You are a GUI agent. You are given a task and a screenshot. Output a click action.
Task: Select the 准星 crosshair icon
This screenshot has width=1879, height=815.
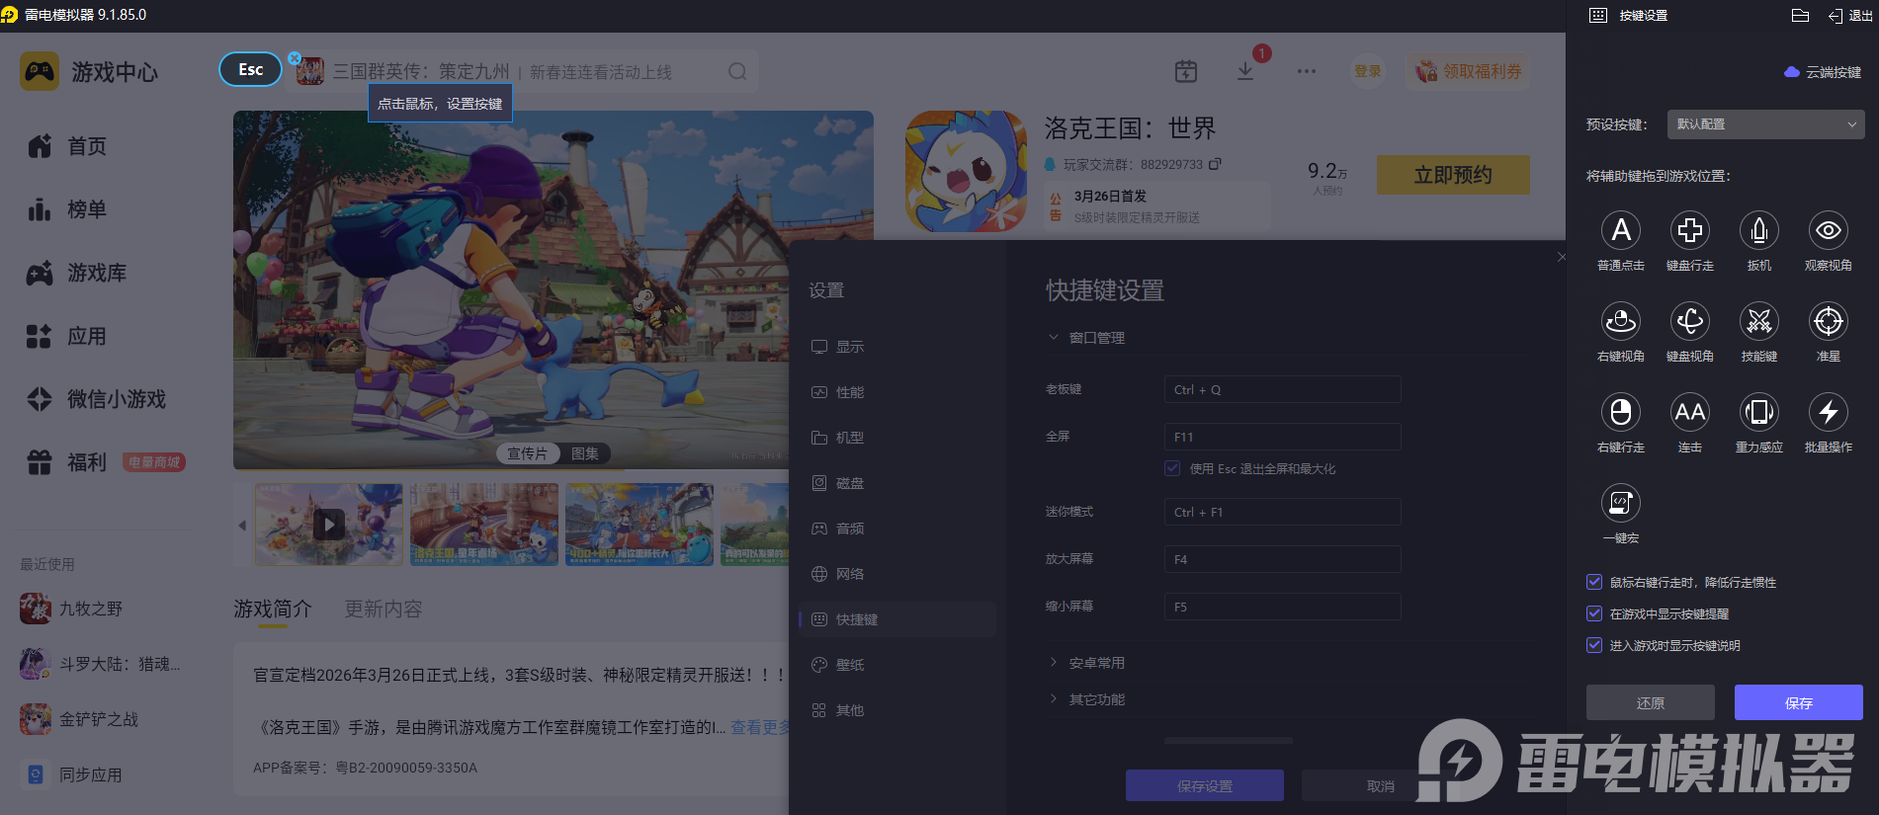coord(1829,321)
